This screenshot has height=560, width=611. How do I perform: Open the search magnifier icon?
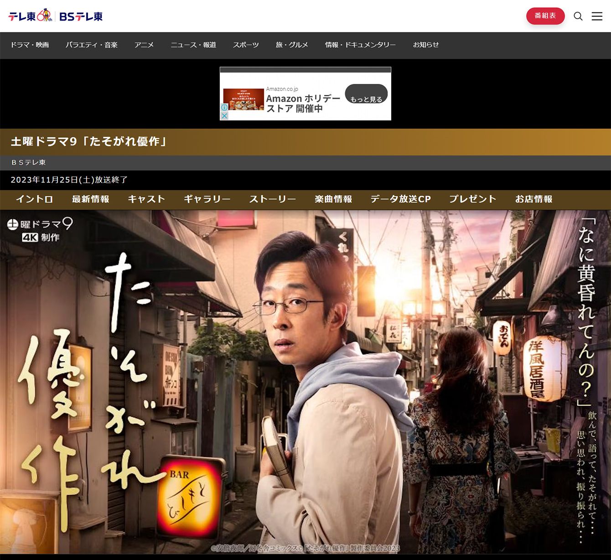click(x=578, y=16)
